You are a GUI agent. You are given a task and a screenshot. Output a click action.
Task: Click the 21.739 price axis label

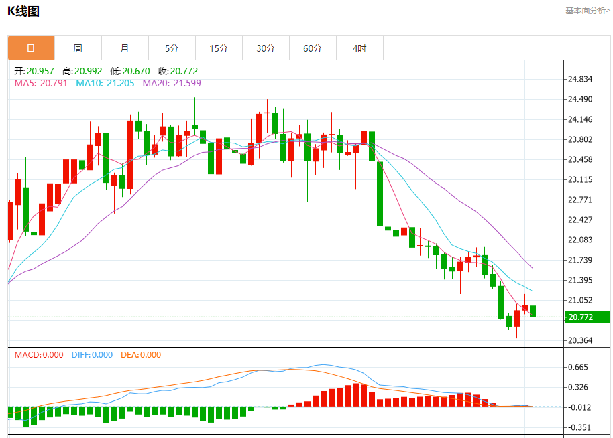pos(580,260)
